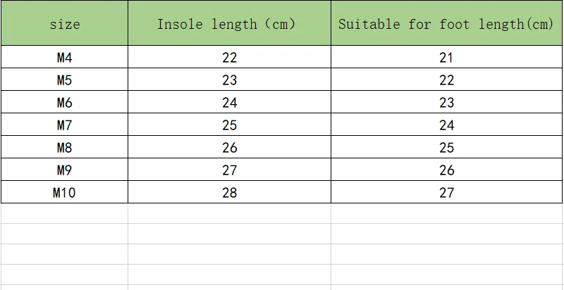Click M10 insole length cell showing 28
The height and width of the screenshot is (290, 564).
click(x=229, y=192)
